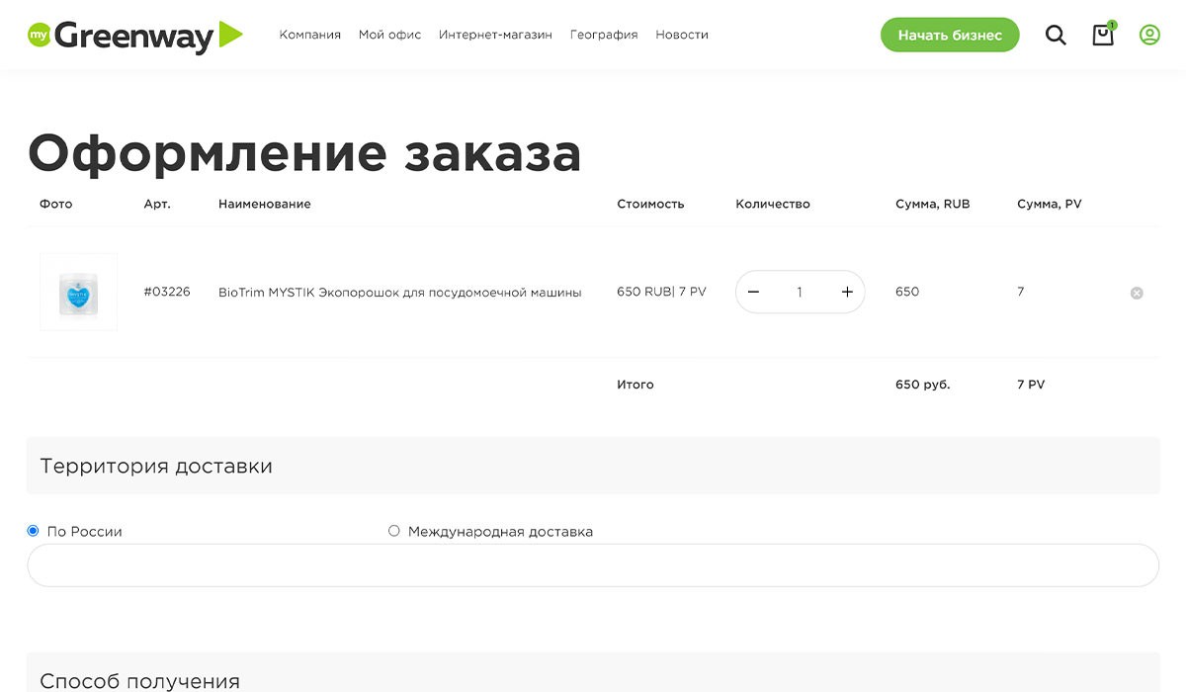Click the green play arrow in the logo
1186x692 pixels.
(227, 36)
